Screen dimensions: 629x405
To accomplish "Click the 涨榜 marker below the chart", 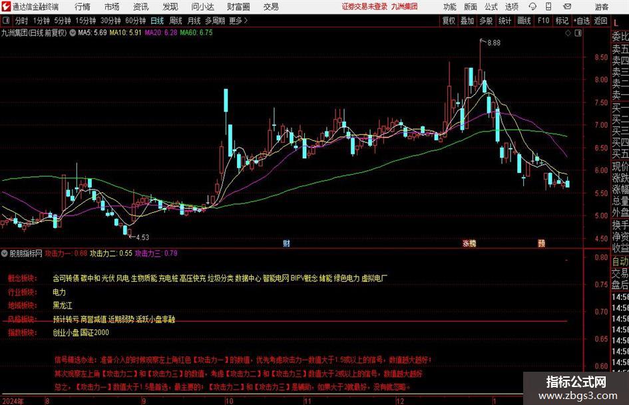I will (x=469, y=243).
